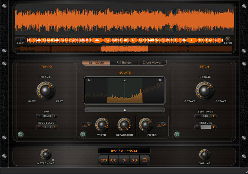The image size is (248, 174).
Task: Zoom in waveform with plus button
Action: [23, 39]
